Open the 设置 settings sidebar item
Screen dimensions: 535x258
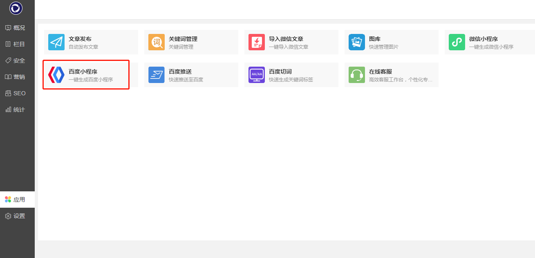click(17, 216)
